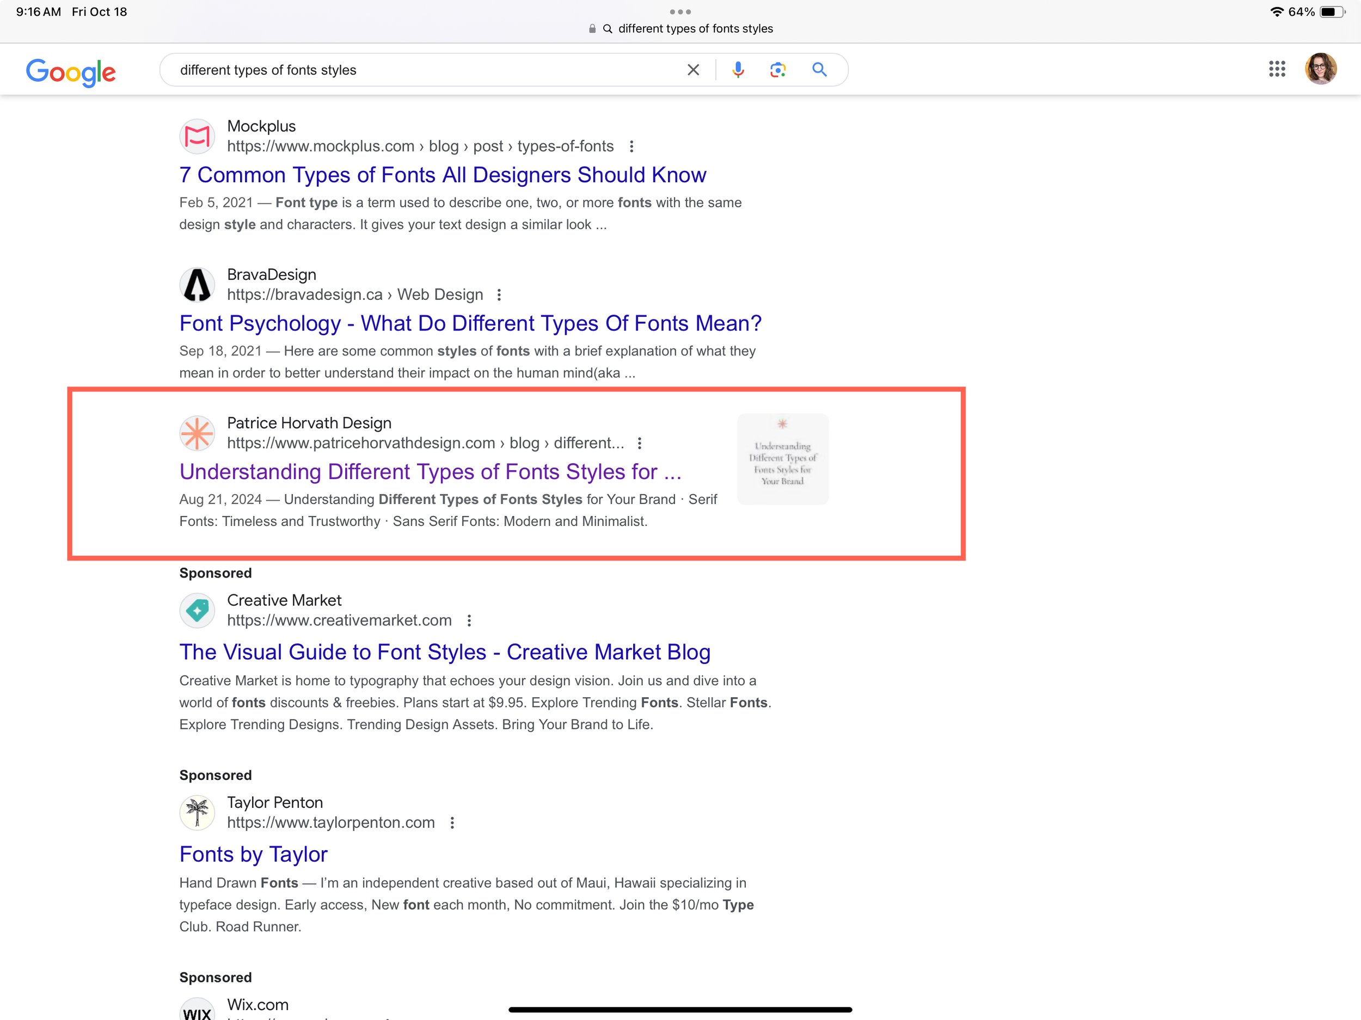Viewport: 1361px width, 1020px height.
Task: Click the 'Patrice Horvath Design' site name
Action: [x=309, y=423]
